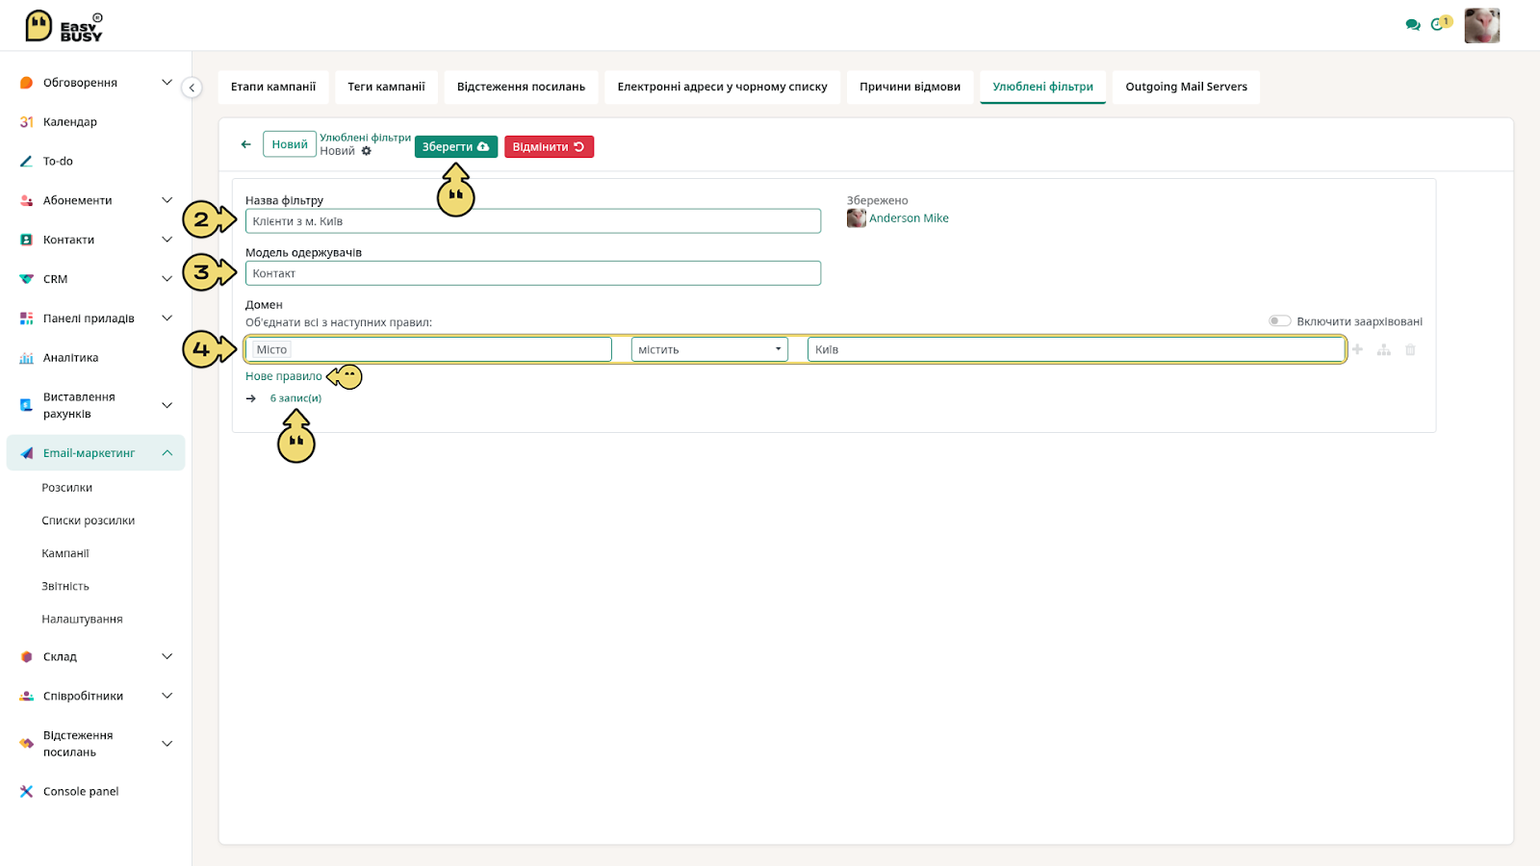Open Налаштування submenu item
The image size is (1540, 866).
[x=82, y=619]
